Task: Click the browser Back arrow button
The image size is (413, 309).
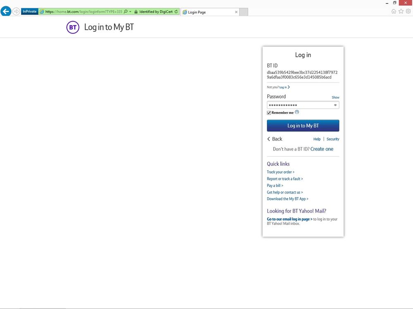Action: tap(6, 12)
